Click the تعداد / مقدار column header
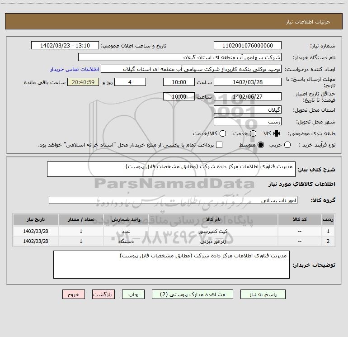348x337 pixels. point(81,219)
